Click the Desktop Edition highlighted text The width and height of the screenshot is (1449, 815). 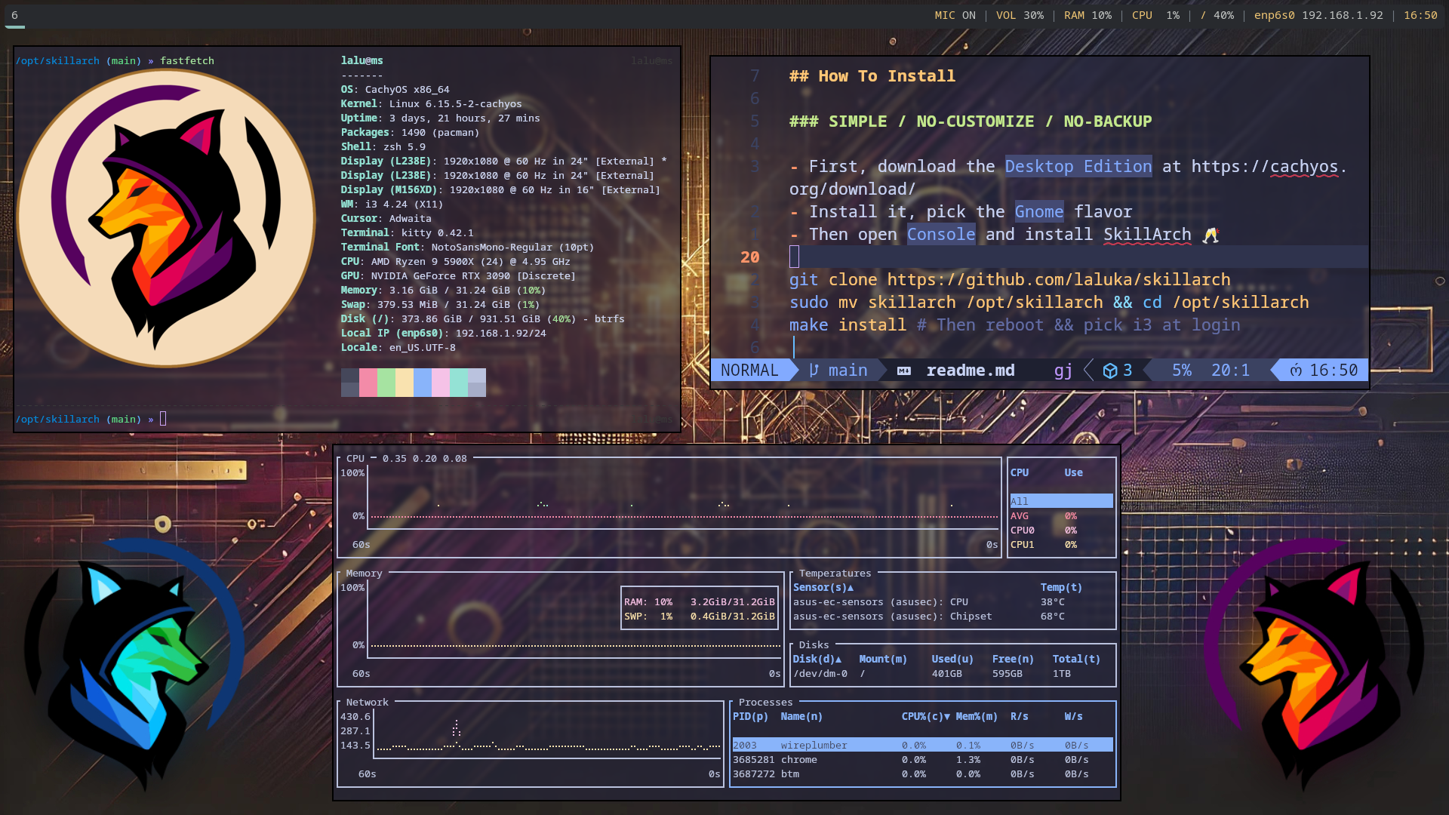click(1078, 167)
